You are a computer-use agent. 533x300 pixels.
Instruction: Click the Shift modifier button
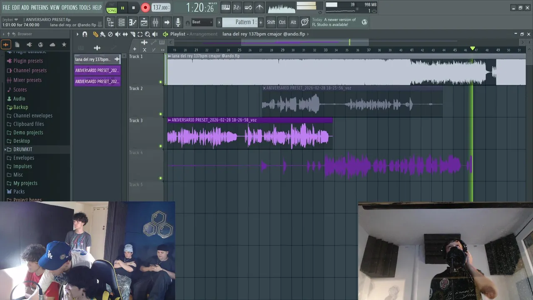pyautogui.click(x=271, y=22)
